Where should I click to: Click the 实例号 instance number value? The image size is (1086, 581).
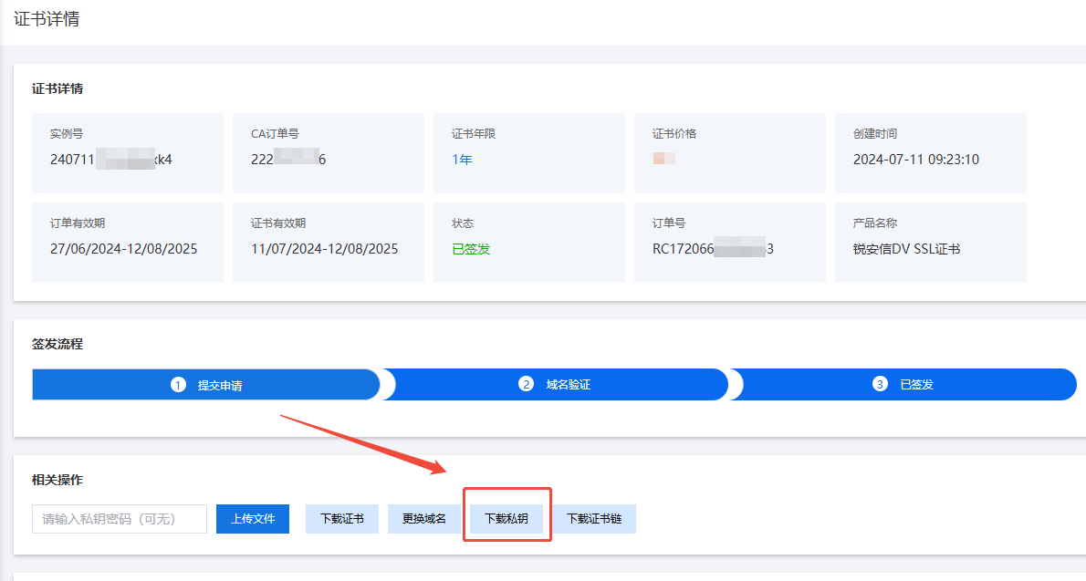[x=111, y=160]
